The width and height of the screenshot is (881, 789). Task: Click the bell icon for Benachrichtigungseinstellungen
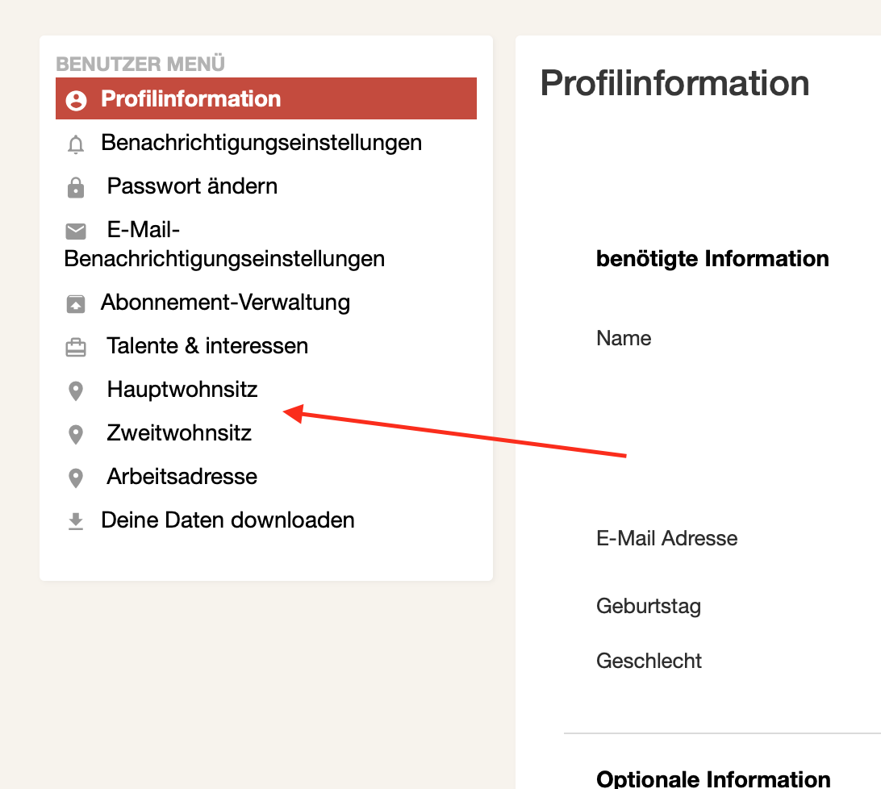click(x=76, y=144)
